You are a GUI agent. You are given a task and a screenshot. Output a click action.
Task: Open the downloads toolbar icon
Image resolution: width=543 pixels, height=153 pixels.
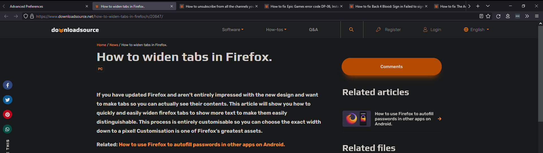pyautogui.click(x=508, y=16)
